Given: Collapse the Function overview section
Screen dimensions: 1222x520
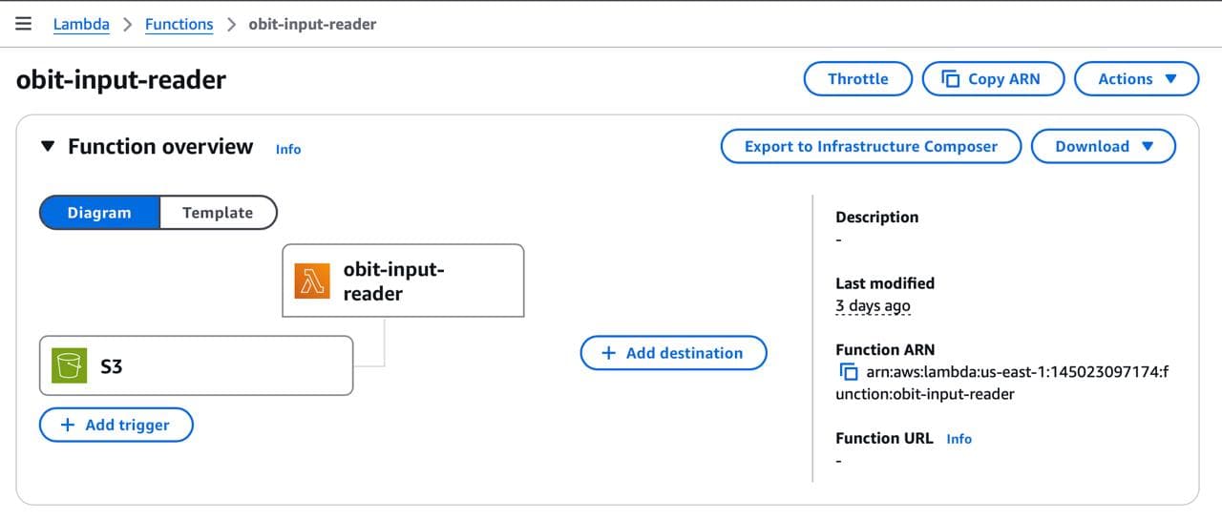Looking at the screenshot, I should (49, 147).
